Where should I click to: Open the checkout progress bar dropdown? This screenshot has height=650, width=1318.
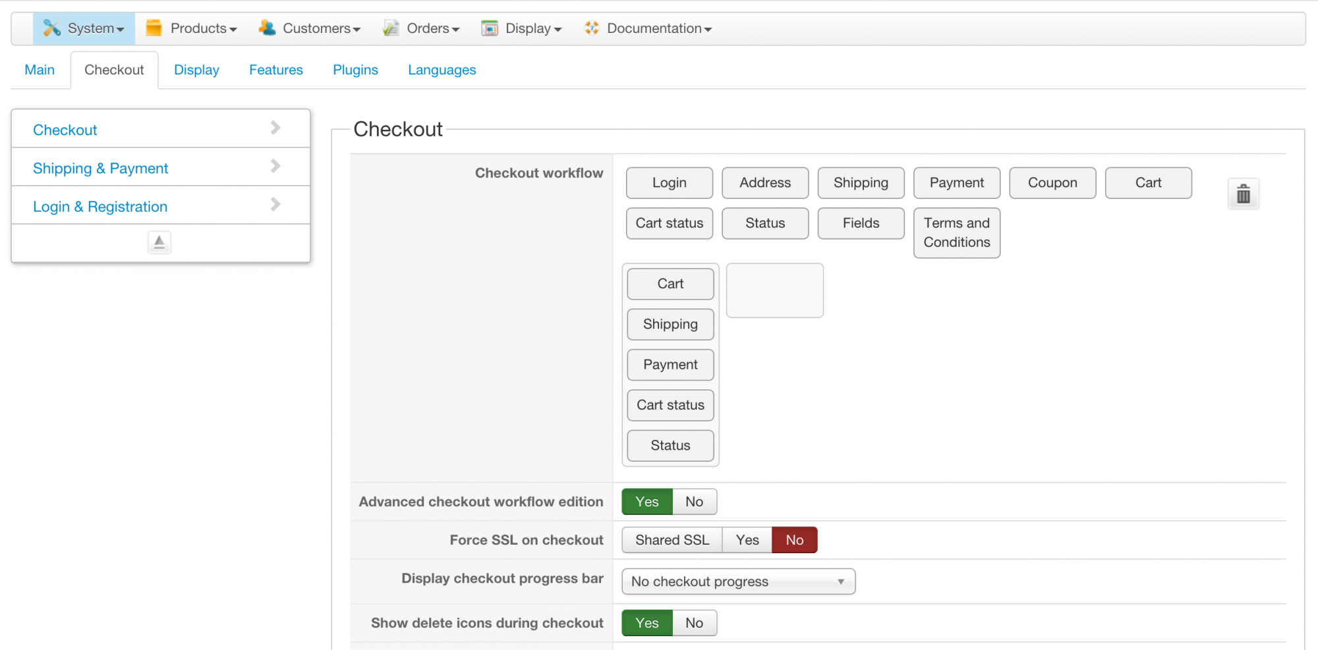738,582
